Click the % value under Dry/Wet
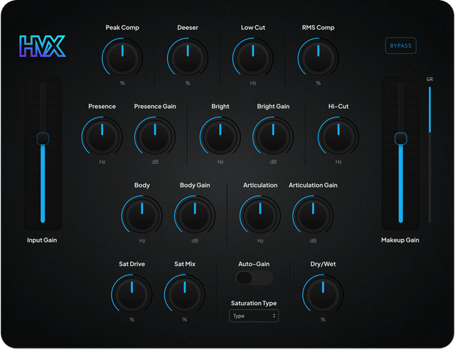 click(323, 319)
